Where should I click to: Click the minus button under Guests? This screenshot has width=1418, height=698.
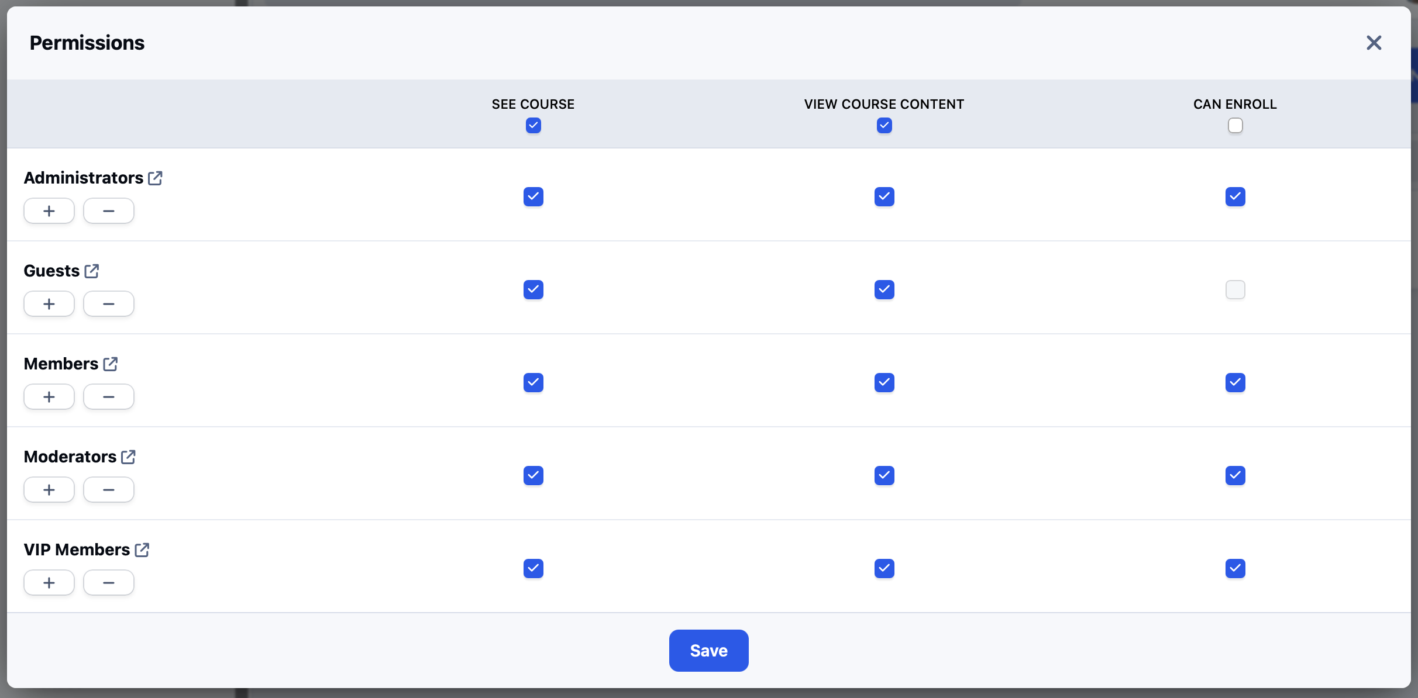[x=109, y=304]
